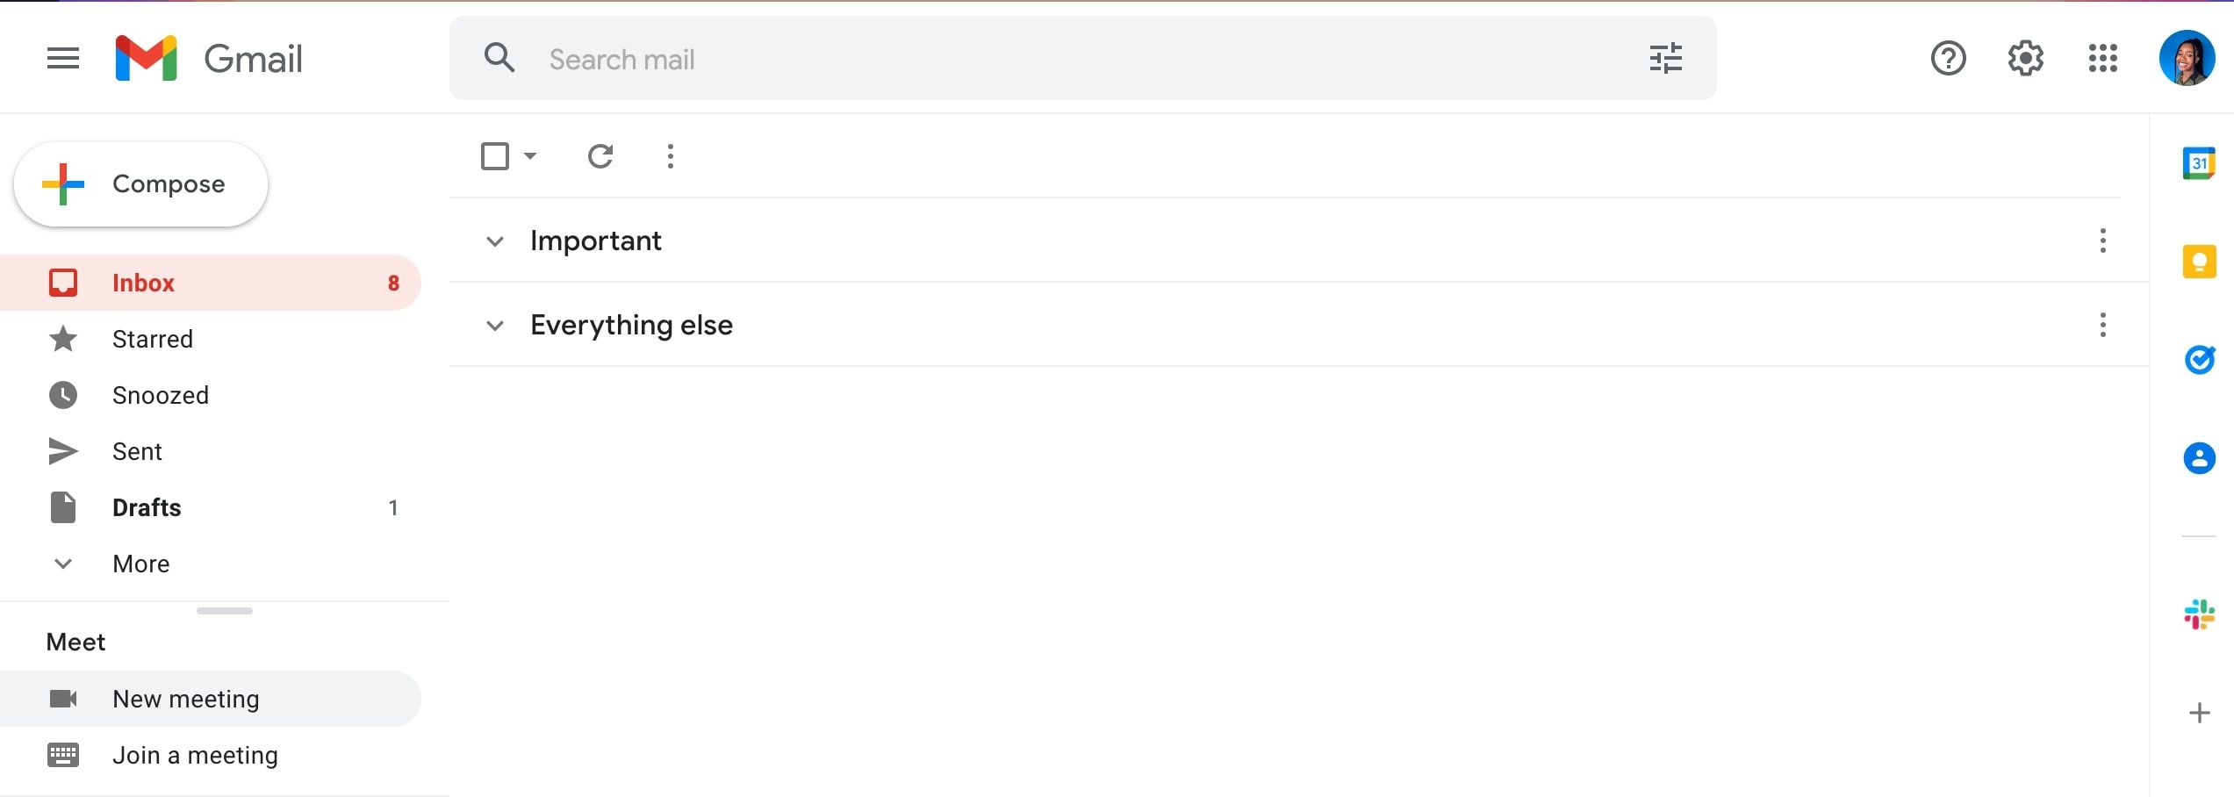Start a New meeting
This screenshot has height=797, width=2234.
coord(185,699)
